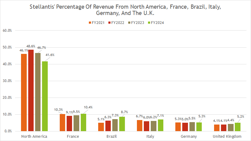251x141 pixels.
Task: Select the United Kingdom FY2024 green bar
Action: (238, 127)
